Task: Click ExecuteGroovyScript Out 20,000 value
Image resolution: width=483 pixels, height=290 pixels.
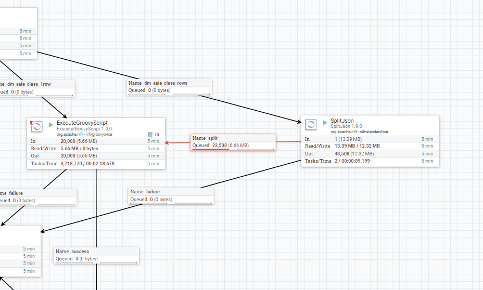Action: click(79, 156)
